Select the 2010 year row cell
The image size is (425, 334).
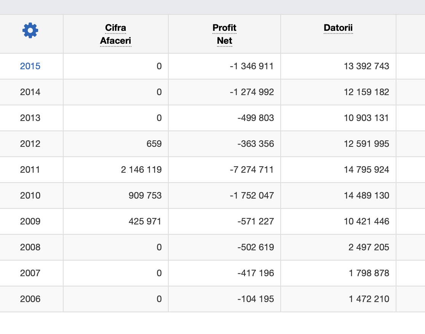click(x=30, y=196)
